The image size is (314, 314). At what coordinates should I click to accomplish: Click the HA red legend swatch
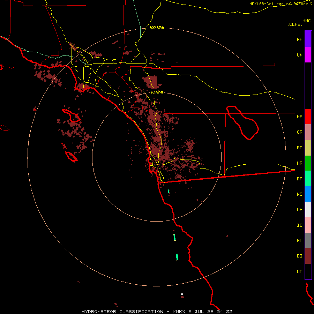(308, 117)
